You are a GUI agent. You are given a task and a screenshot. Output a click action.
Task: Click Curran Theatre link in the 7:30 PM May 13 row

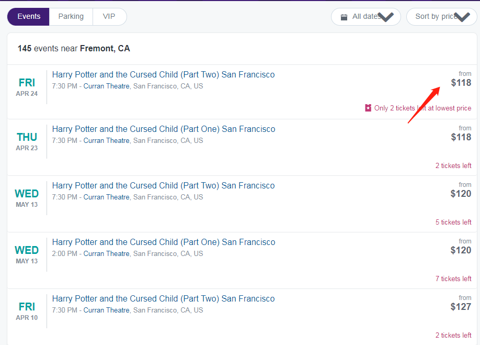107,197
